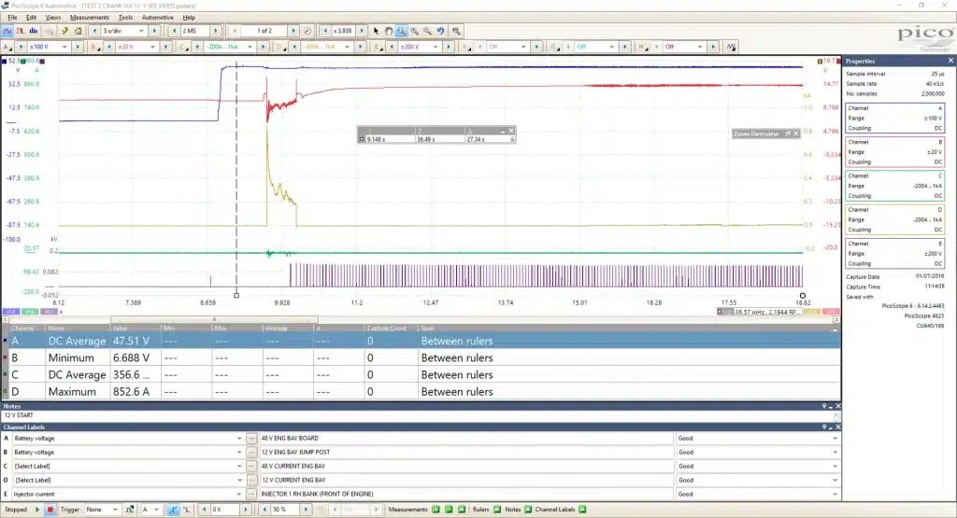Activate the zoom in magnifier tool

point(414,31)
